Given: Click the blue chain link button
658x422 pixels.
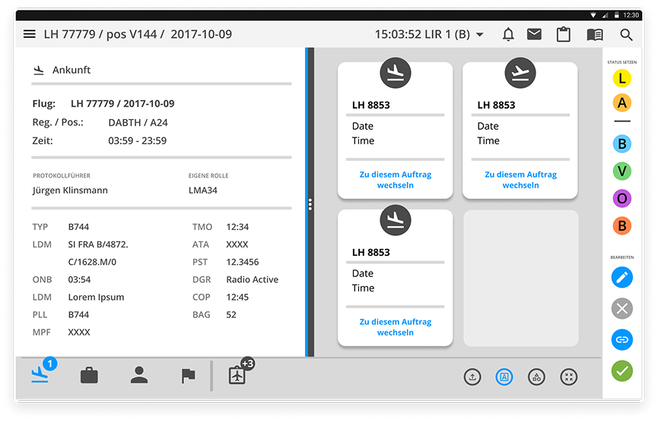Looking at the screenshot, I should [x=622, y=339].
